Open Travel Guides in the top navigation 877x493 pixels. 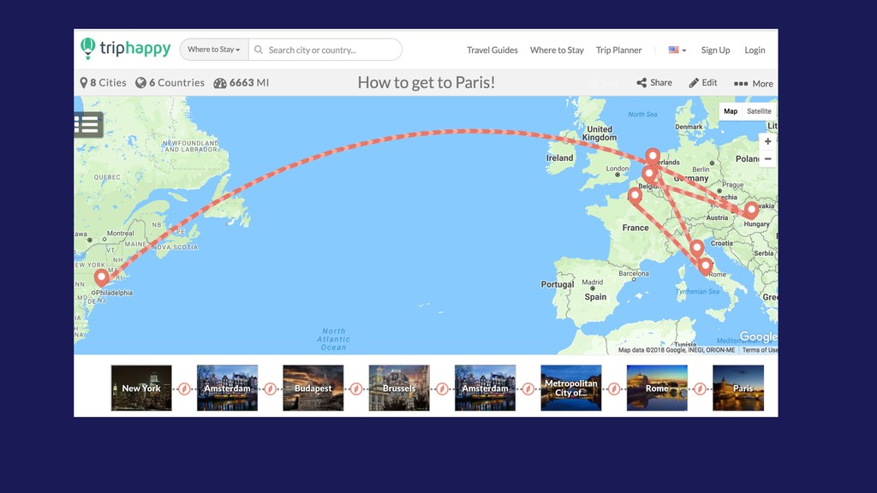[492, 50]
